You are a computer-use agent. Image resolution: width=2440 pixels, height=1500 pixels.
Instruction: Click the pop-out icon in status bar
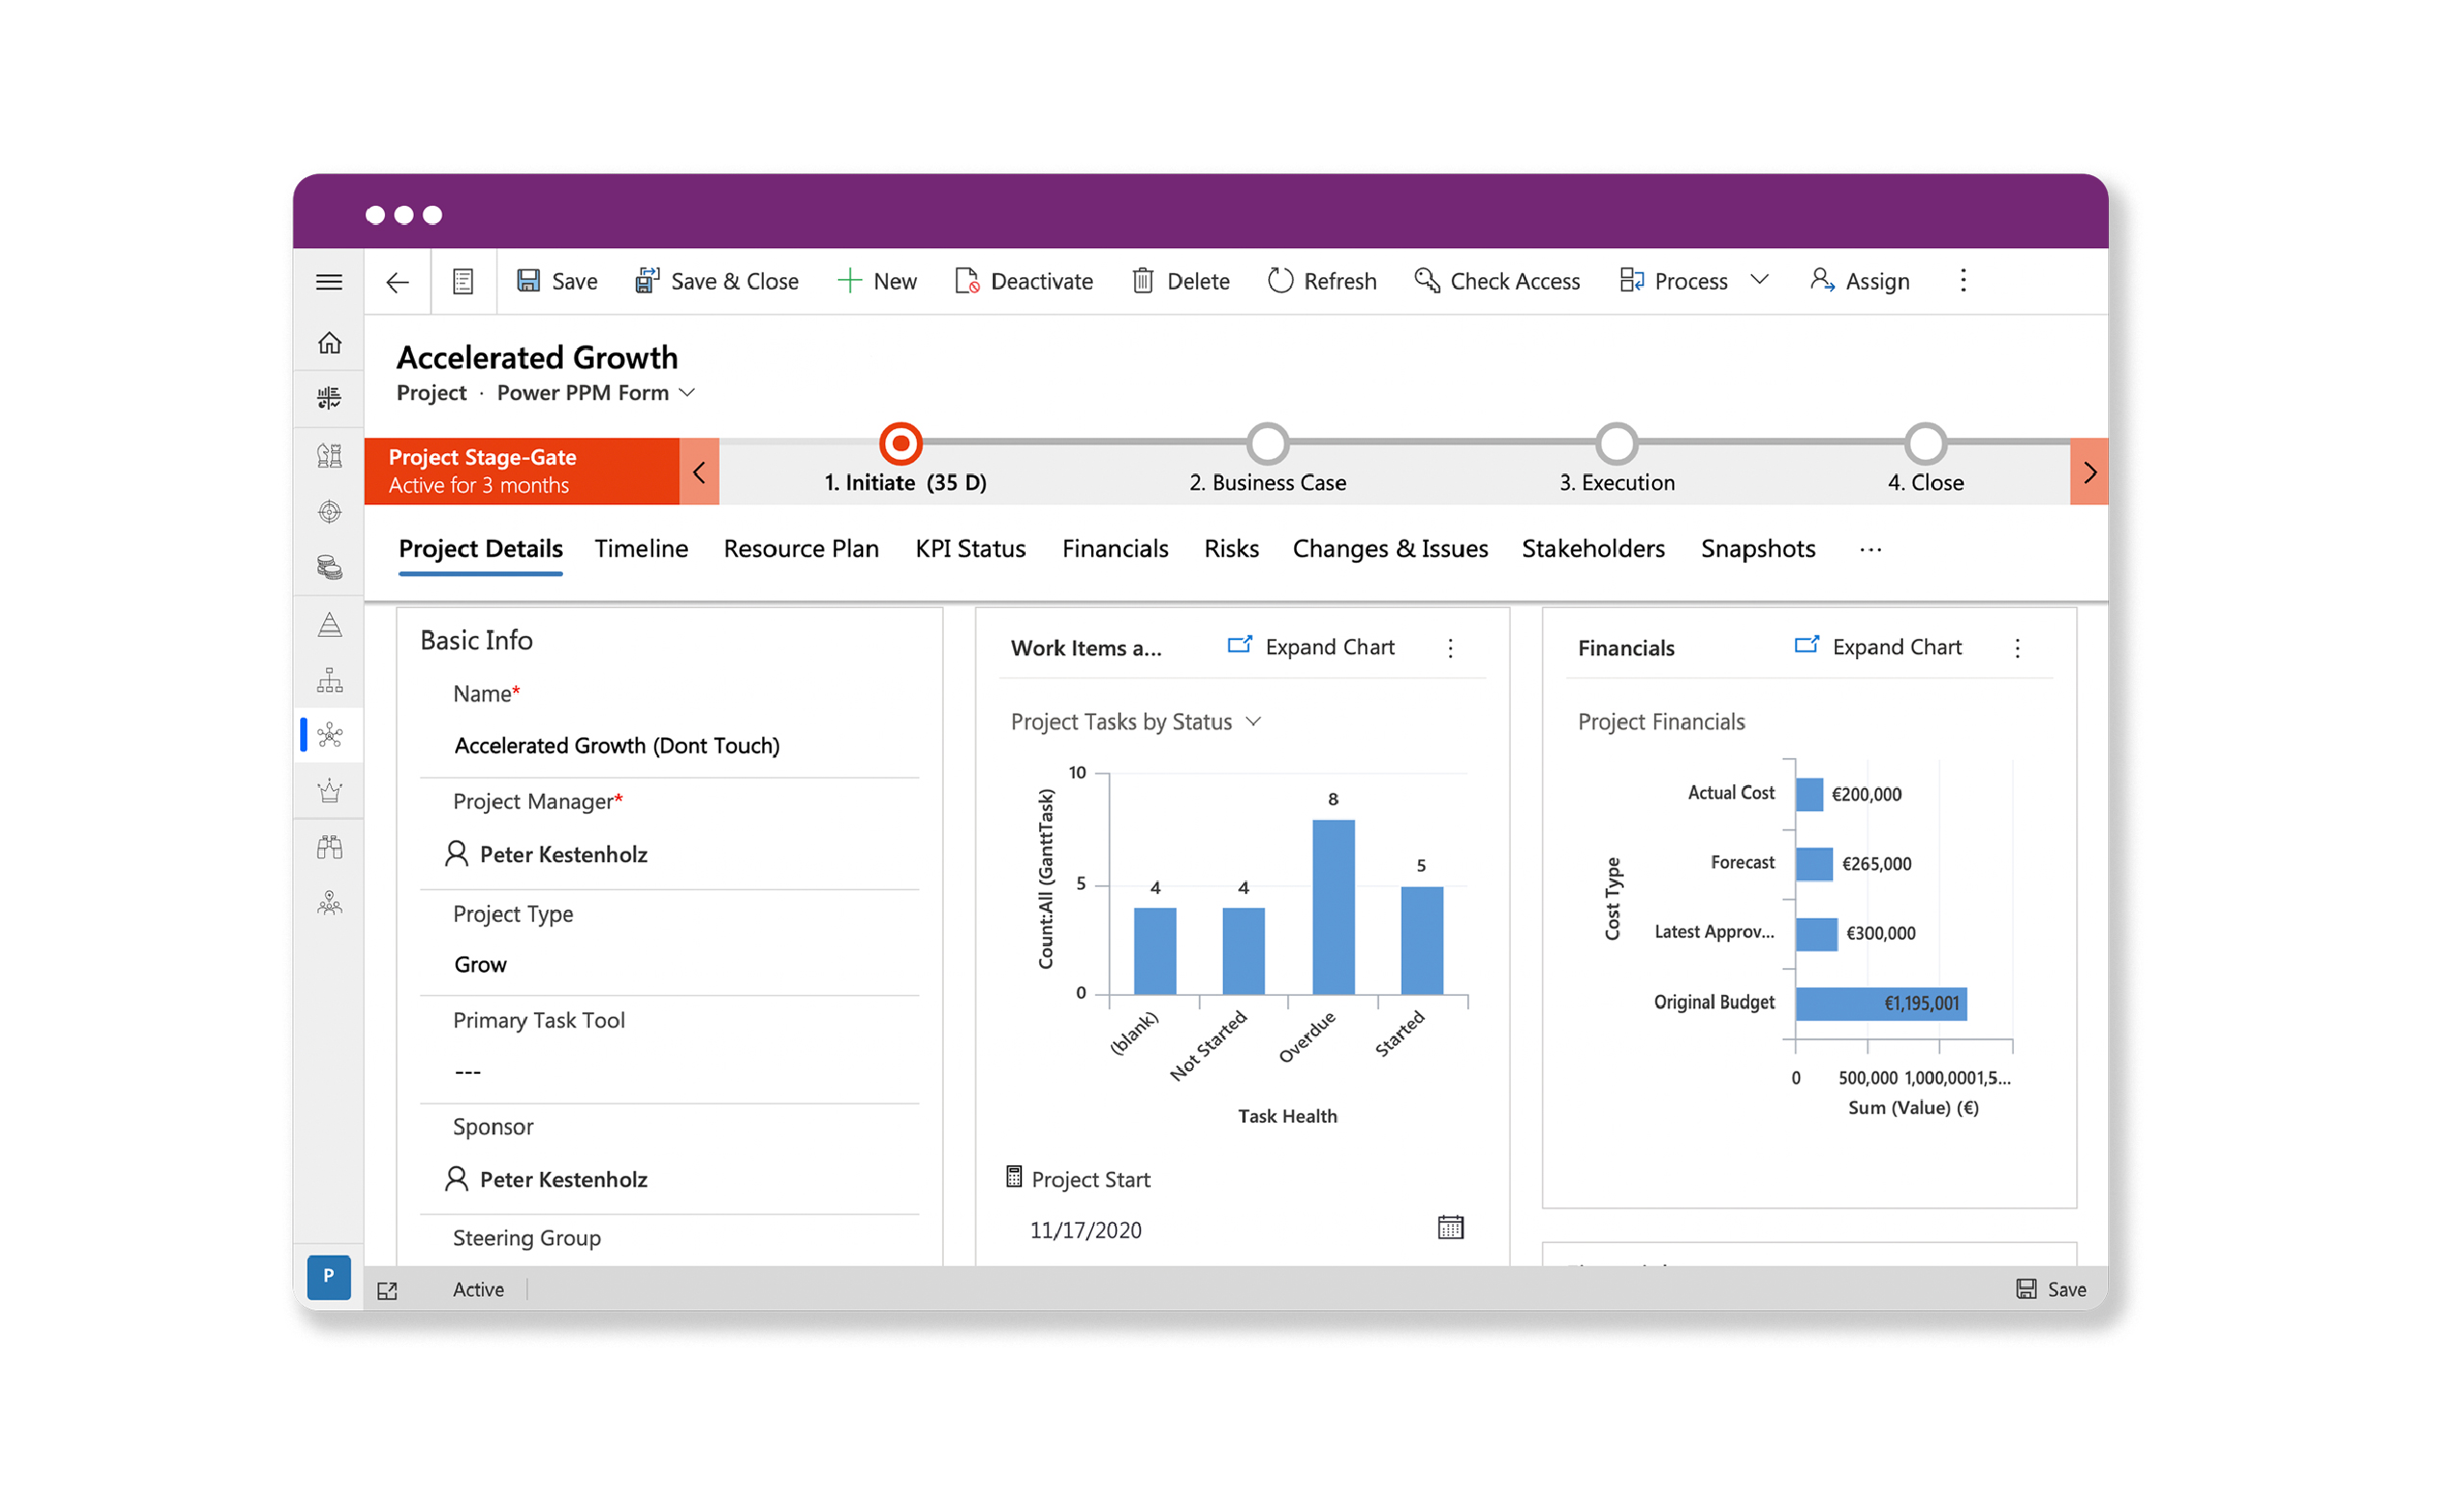[x=387, y=1289]
